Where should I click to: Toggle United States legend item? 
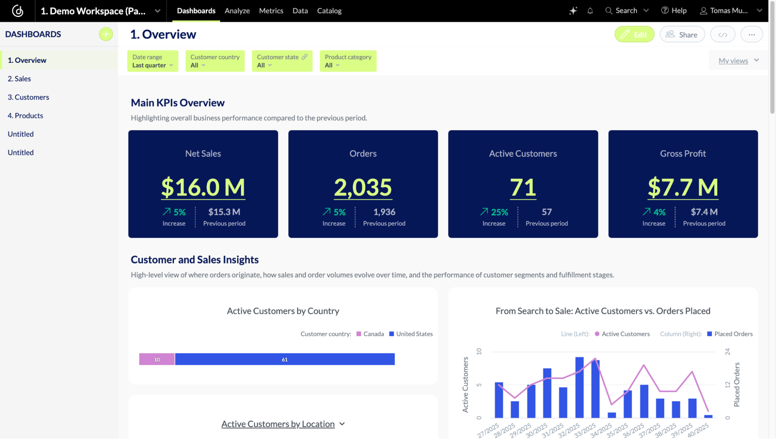click(x=411, y=334)
